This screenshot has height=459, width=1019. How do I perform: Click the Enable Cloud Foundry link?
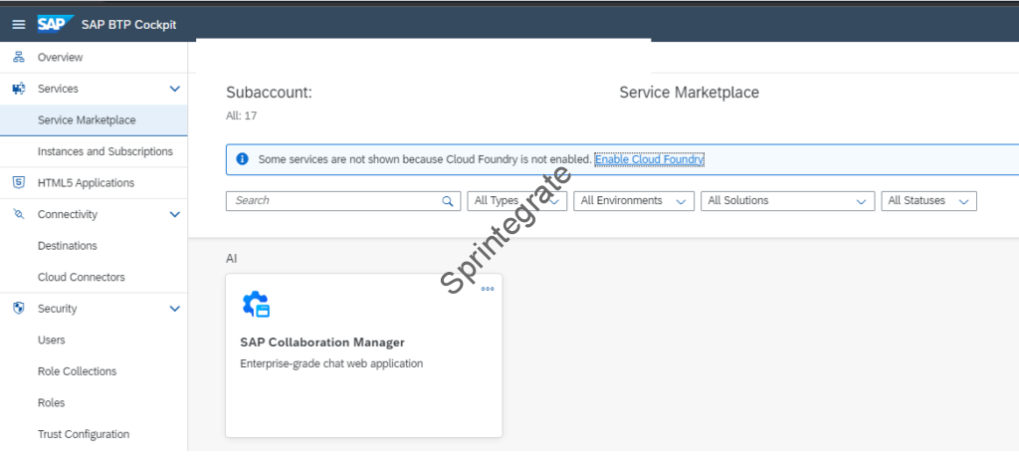point(649,159)
